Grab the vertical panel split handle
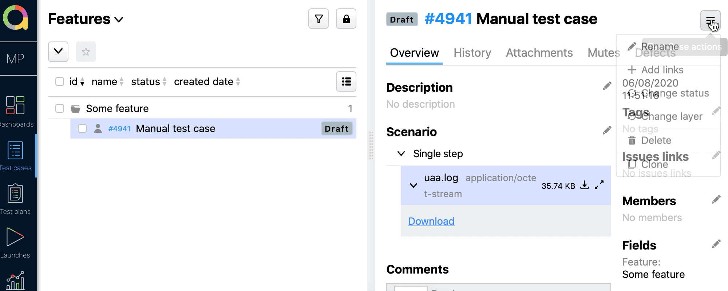Viewport: 728px width, 291px height. (371, 145)
